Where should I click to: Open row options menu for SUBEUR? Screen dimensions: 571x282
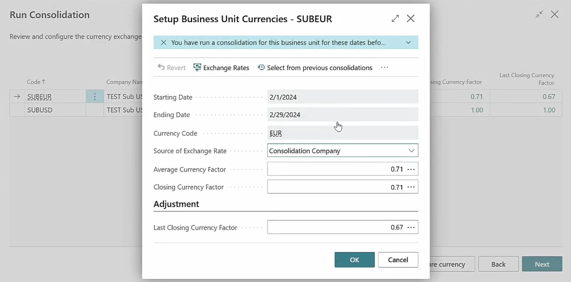click(95, 96)
